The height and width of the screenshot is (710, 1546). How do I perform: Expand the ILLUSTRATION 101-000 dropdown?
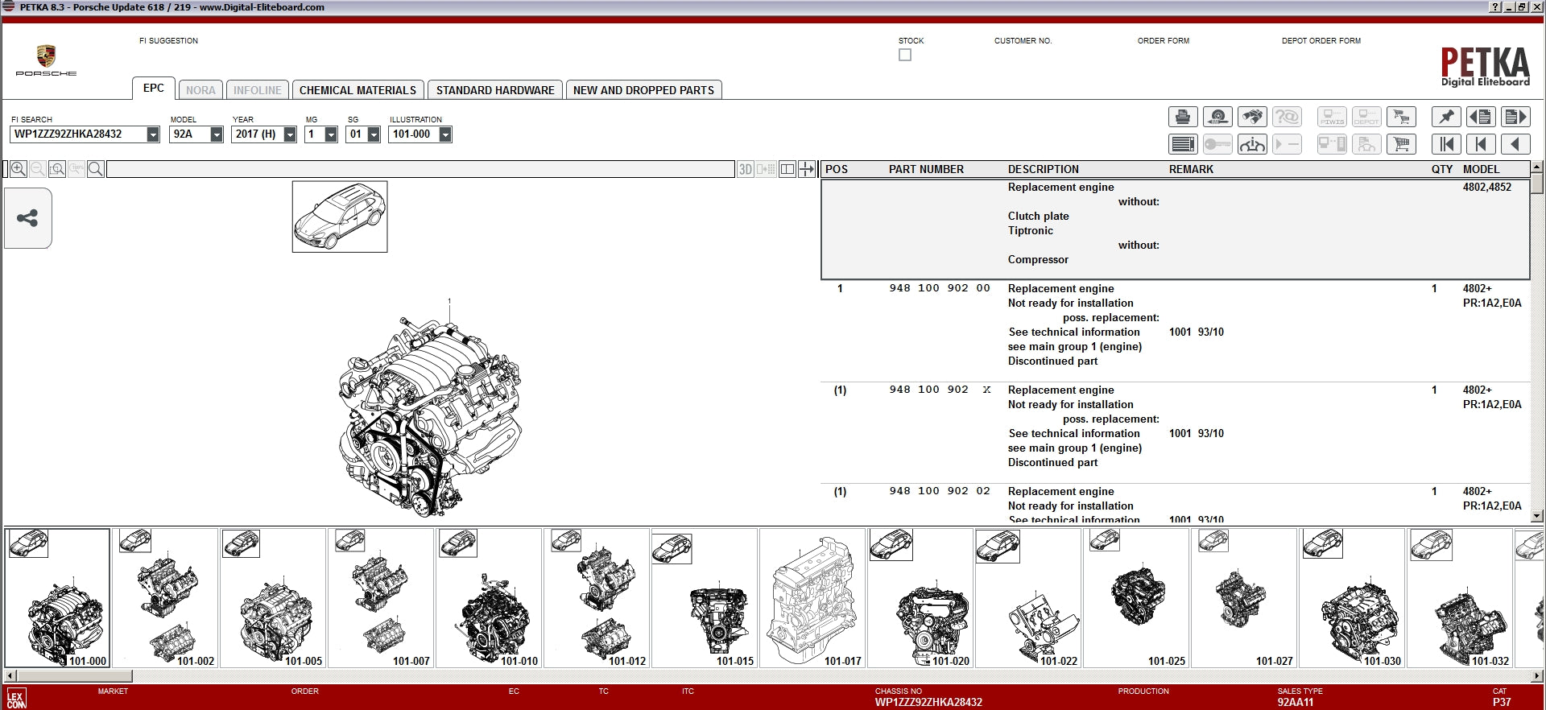tap(445, 135)
